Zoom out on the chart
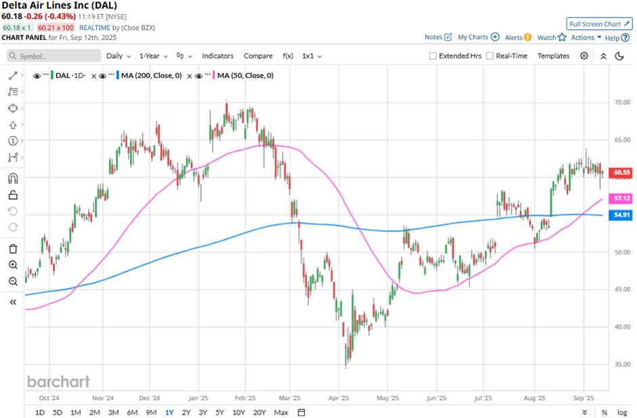Image resolution: width=637 pixels, height=418 pixels. coord(13,281)
